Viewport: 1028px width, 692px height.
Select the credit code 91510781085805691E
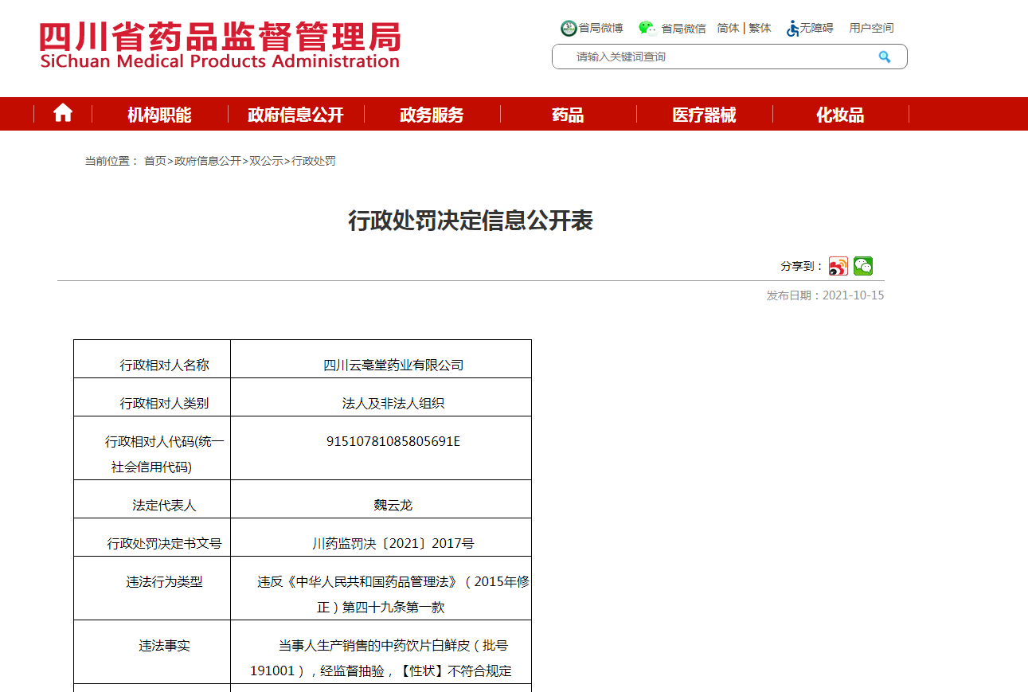tap(393, 441)
